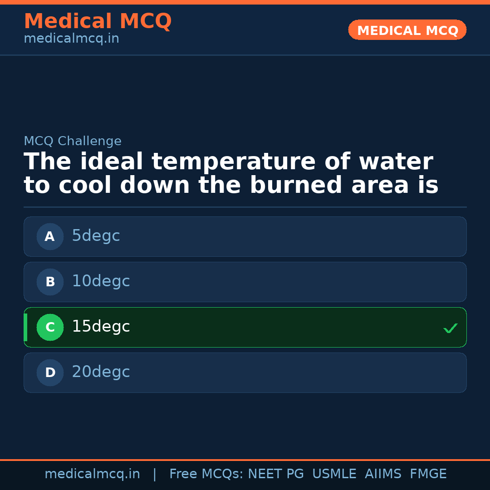
Task: Click the FMGE footer text
Action: point(428,474)
